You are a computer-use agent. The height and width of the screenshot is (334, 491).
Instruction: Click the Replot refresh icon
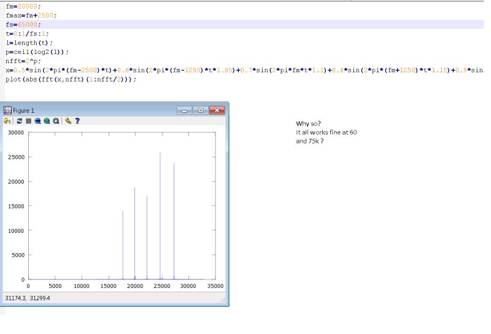pos(20,121)
